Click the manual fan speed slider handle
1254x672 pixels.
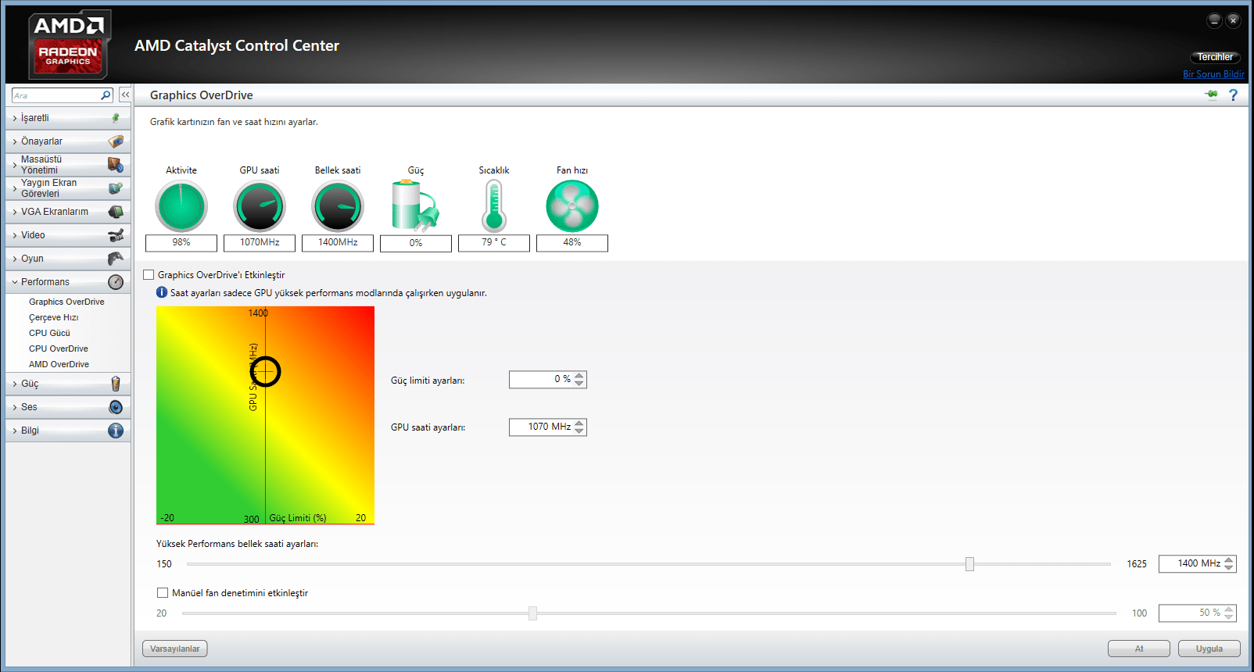coord(532,613)
